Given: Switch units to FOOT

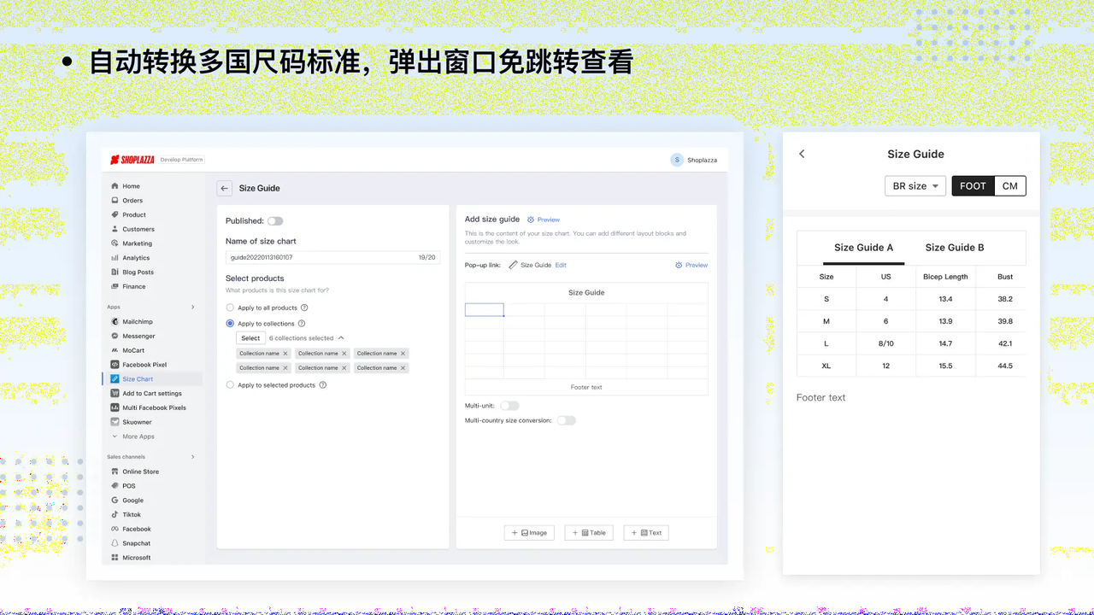Looking at the screenshot, I should 973,186.
